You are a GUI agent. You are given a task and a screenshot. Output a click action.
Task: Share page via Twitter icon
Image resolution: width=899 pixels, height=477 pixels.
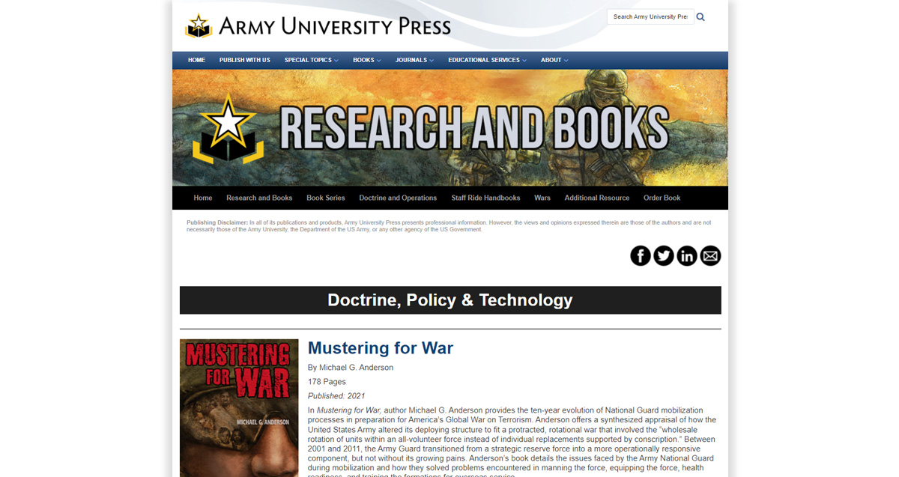point(664,256)
